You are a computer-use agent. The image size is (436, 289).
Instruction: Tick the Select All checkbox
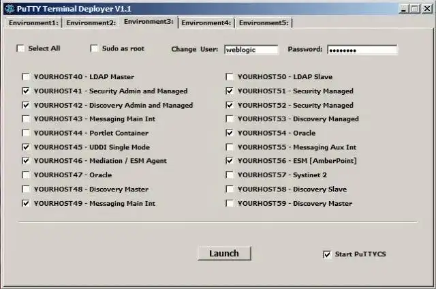[x=21, y=48]
